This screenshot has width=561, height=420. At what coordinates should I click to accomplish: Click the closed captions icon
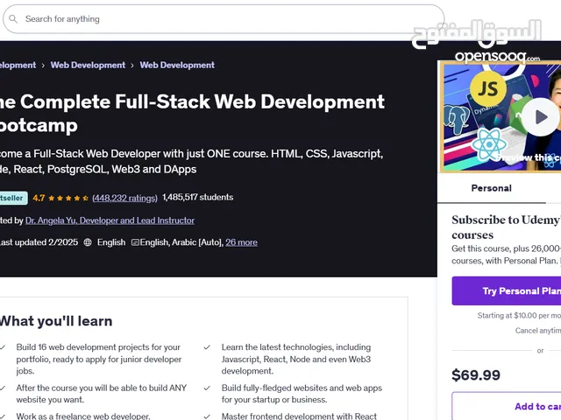[135, 242]
